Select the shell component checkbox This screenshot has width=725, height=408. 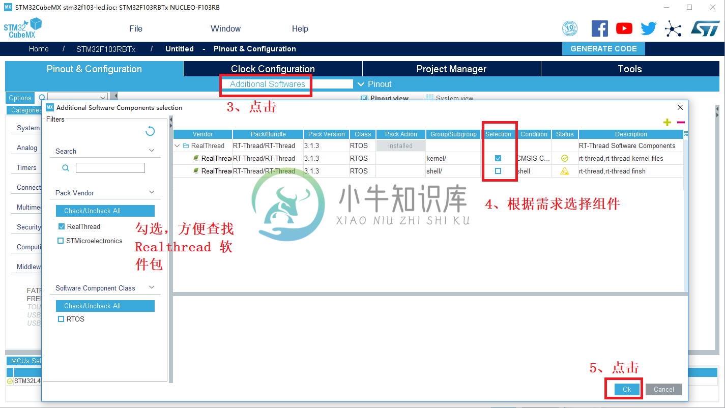click(498, 171)
